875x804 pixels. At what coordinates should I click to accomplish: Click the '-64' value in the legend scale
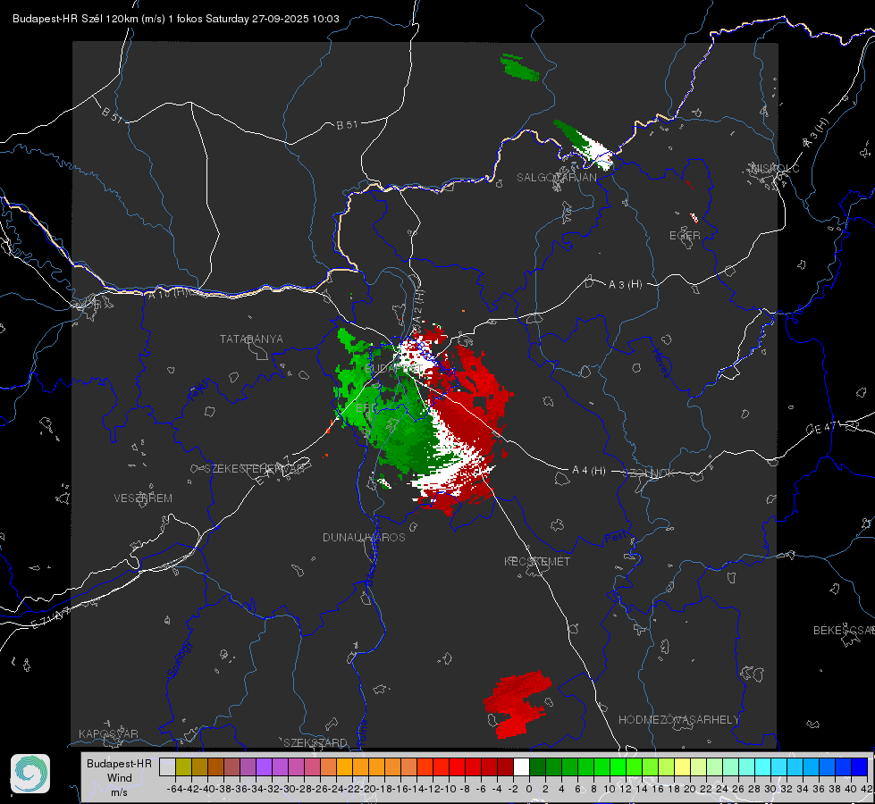click(174, 789)
